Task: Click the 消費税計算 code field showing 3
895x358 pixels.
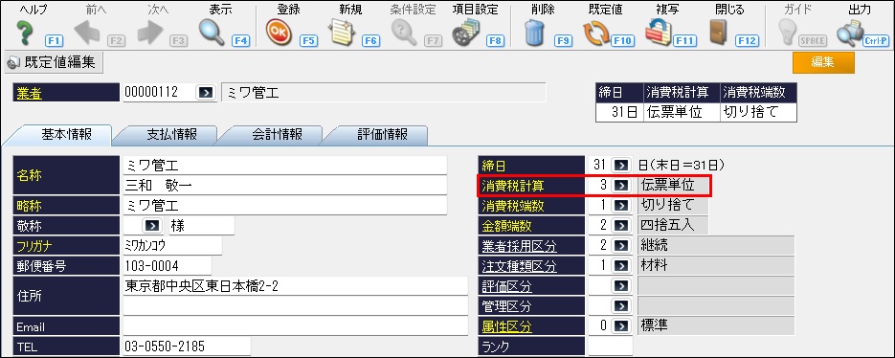Action: click(598, 186)
